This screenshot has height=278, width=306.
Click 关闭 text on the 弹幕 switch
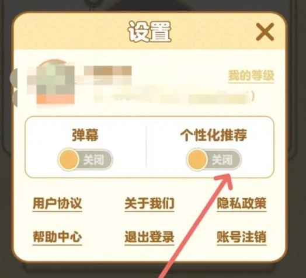[x=93, y=160]
